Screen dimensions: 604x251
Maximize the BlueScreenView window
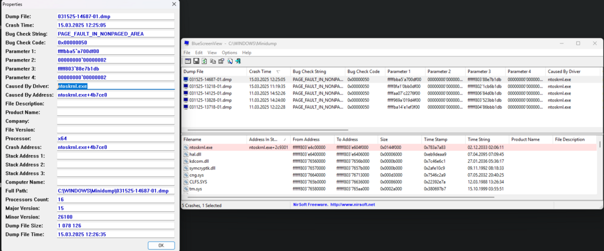pyautogui.click(x=578, y=43)
